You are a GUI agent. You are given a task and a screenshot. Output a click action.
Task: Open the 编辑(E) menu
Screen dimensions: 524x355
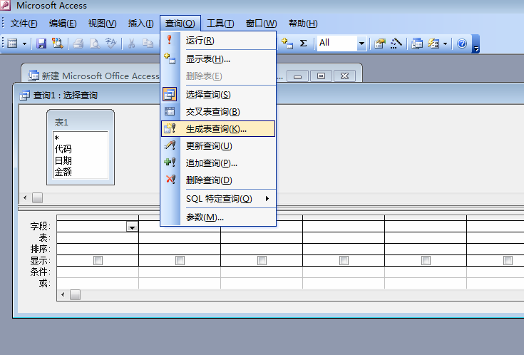pyautogui.click(x=63, y=24)
